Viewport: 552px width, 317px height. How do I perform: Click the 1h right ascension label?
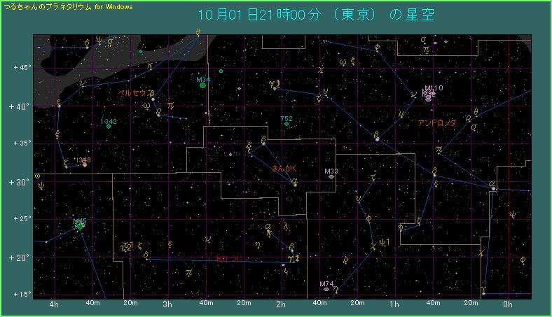tap(394, 305)
